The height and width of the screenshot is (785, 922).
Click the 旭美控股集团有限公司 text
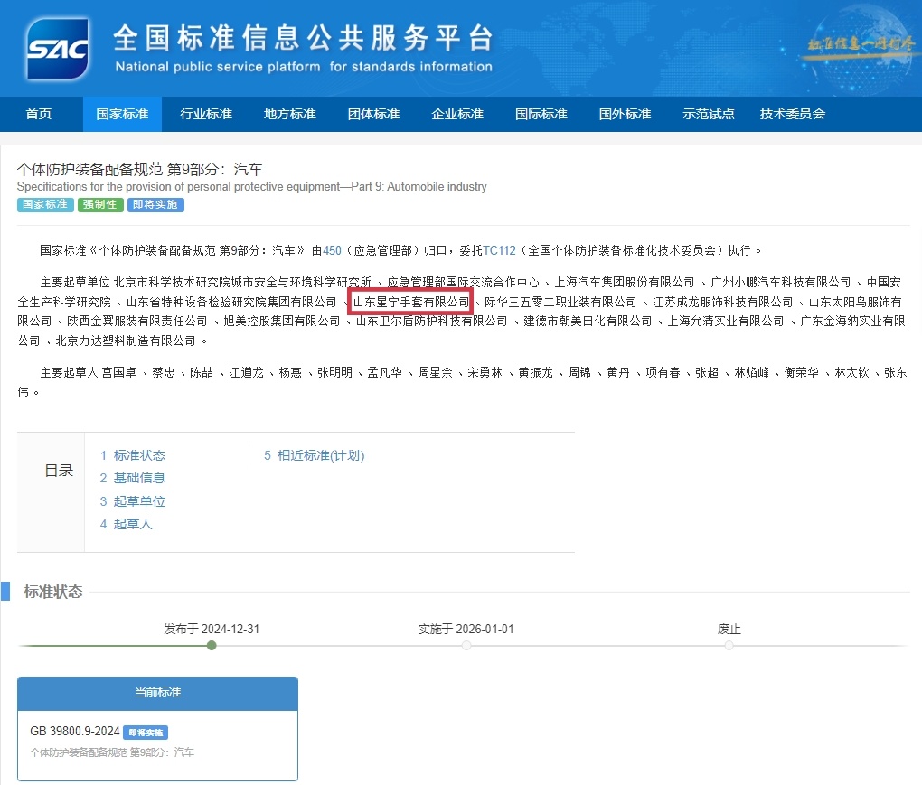point(282,322)
